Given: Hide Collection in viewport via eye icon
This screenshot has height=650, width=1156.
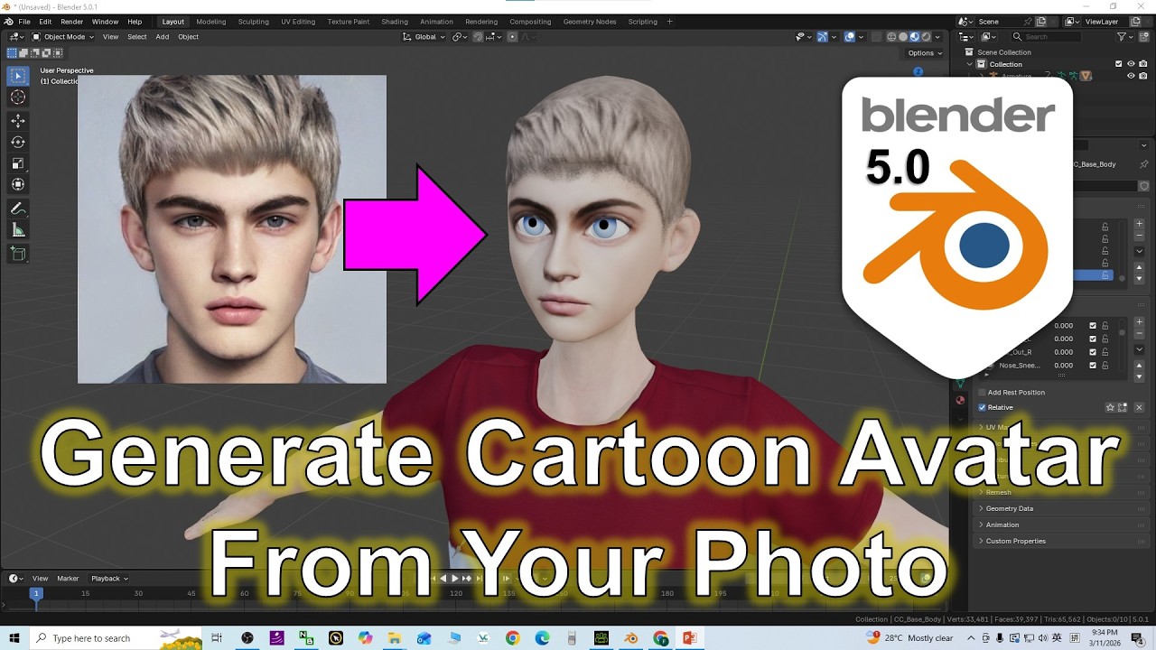Looking at the screenshot, I should (x=1131, y=64).
